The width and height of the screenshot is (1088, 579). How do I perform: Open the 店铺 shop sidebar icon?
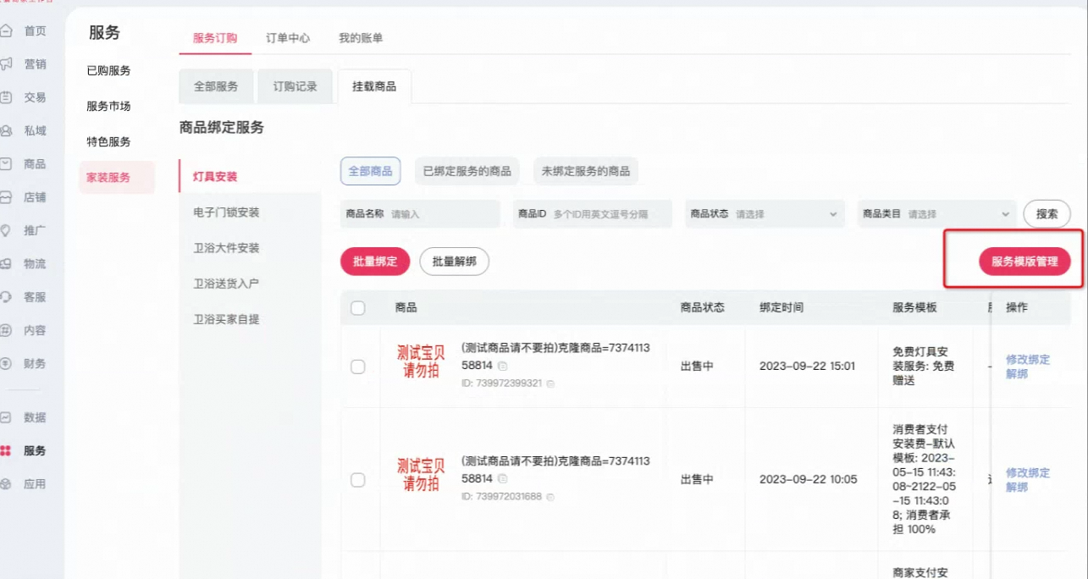[7, 197]
